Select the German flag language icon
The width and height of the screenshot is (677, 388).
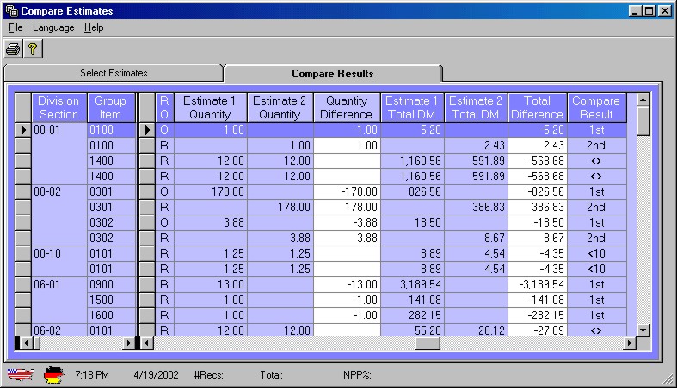coord(54,375)
